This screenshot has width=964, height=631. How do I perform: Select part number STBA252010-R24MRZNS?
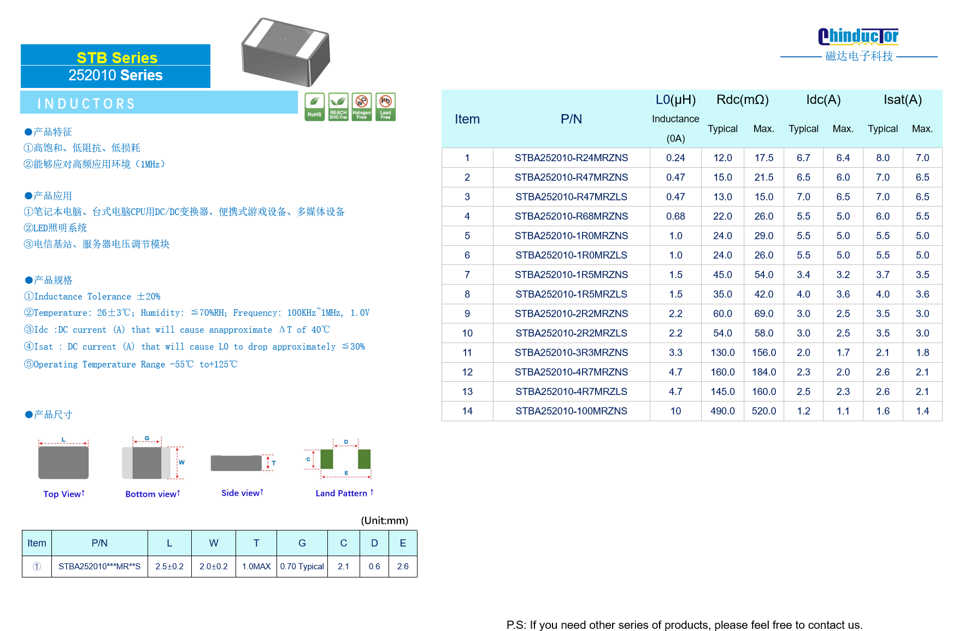pos(571,158)
